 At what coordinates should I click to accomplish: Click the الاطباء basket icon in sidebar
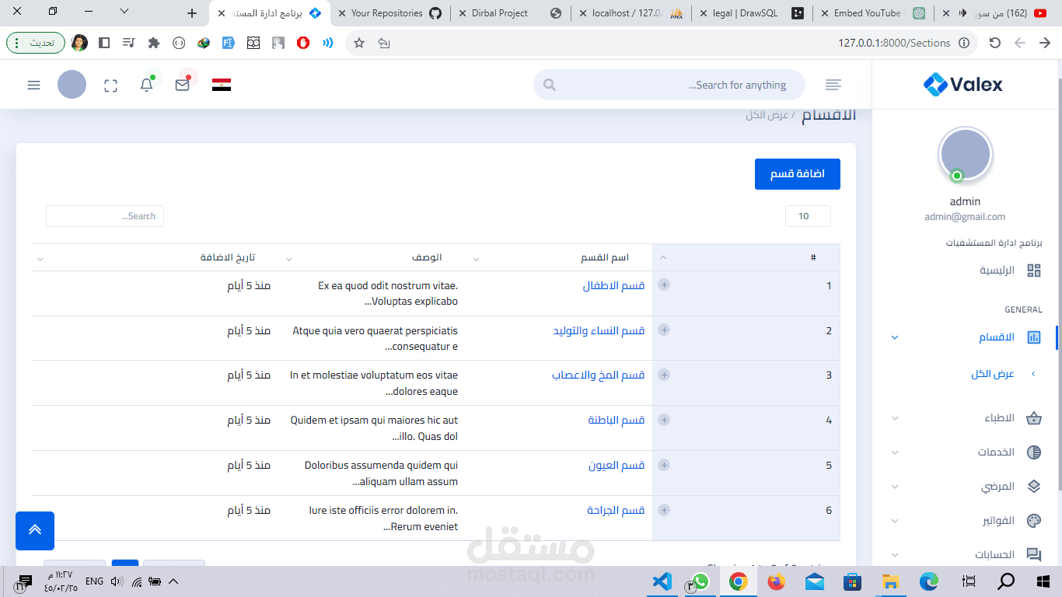tap(1034, 418)
